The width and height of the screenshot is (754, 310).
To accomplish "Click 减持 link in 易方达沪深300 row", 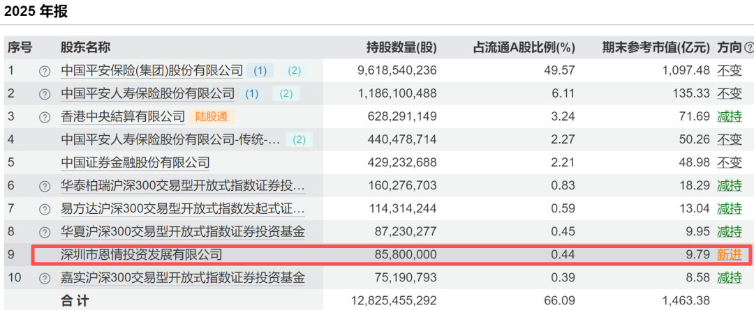I will pyautogui.click(x=730, y=208).
